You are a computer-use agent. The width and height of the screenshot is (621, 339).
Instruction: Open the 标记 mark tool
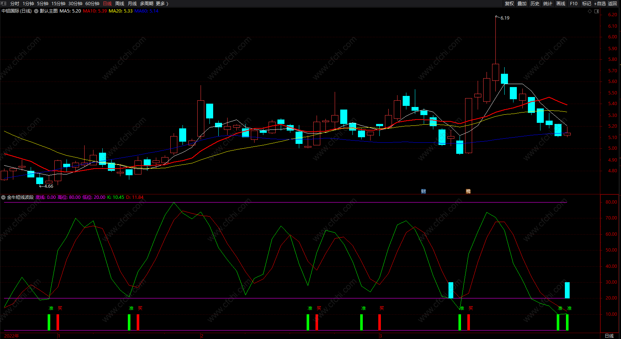pos(586,3)
